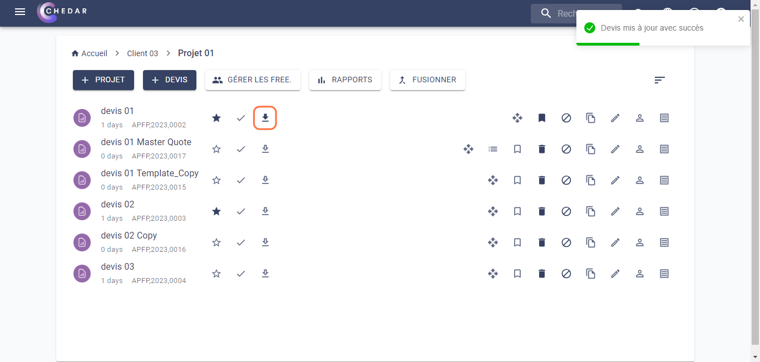Viewport: 760px width, 362px height.
Task: Go to Accueil breadcrumb
Action: coord(90,53)
